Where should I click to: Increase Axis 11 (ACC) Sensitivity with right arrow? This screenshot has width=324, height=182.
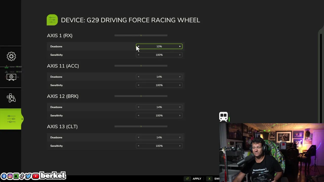click(180, 85)
